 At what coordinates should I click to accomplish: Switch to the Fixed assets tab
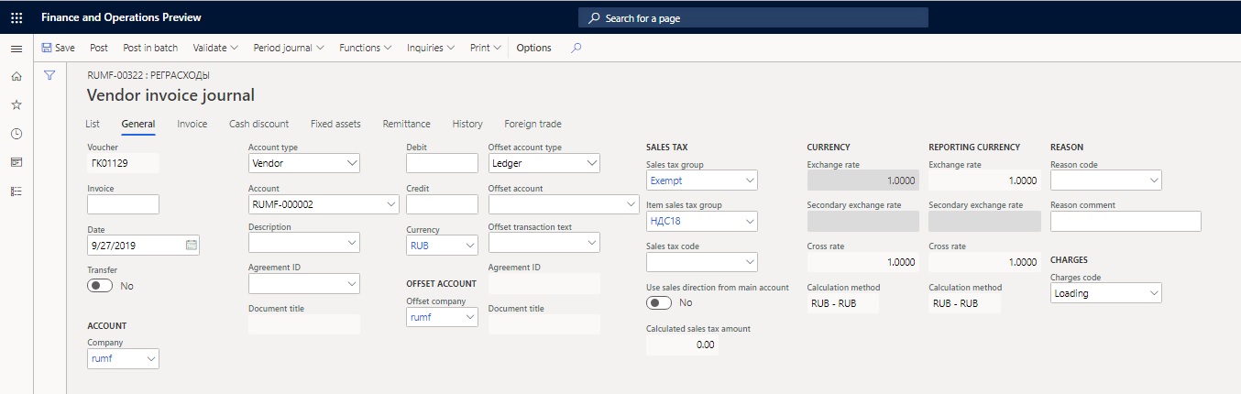click(335, 124)
